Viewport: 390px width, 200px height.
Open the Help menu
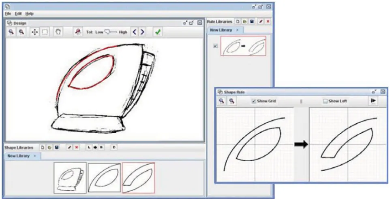[x=29, y=14]
